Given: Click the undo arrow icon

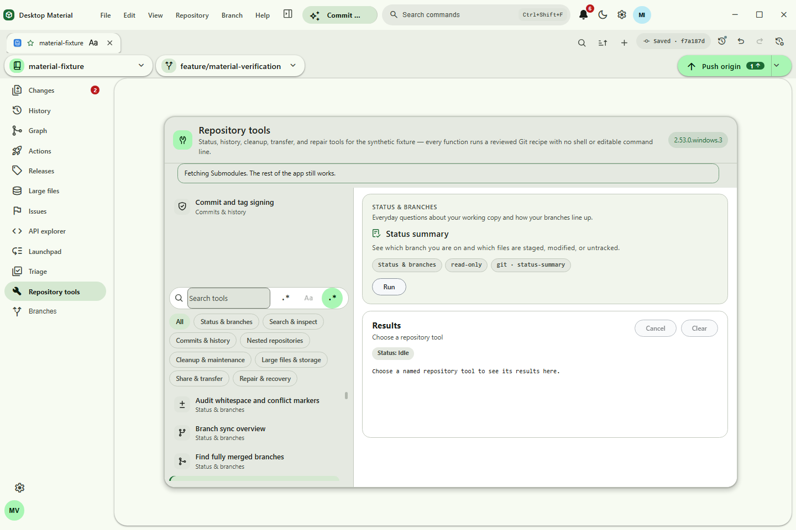Looking at the screenshot, I should click(741, 41).
